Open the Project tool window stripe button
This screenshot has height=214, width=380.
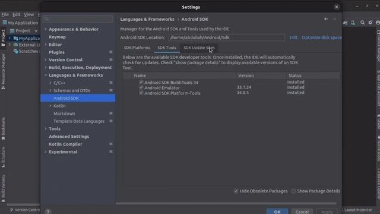[3, 38]
